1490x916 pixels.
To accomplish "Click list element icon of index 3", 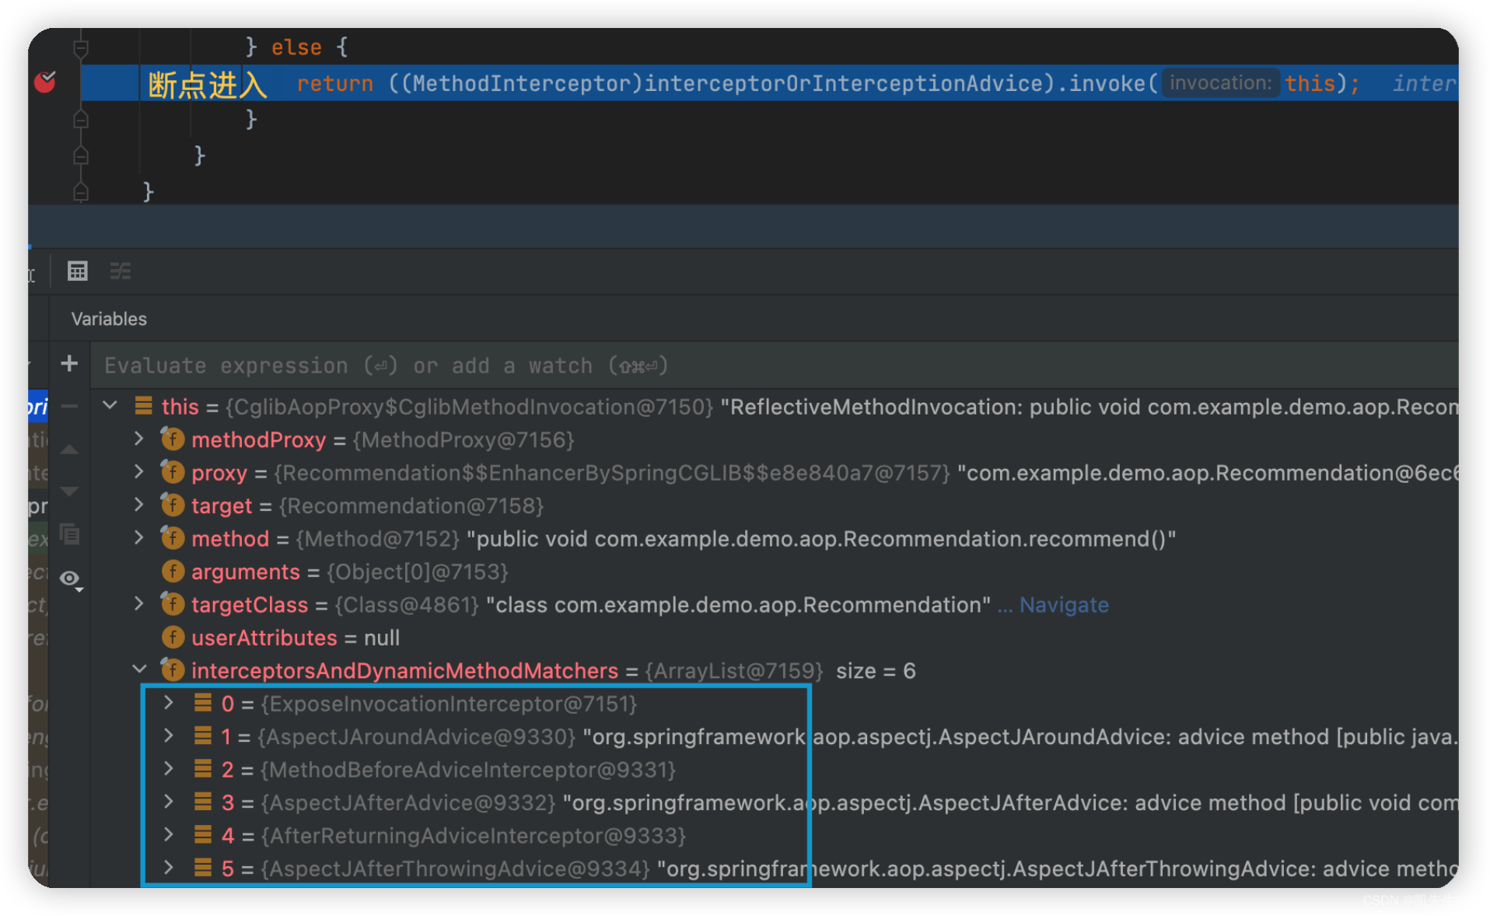I will click(x=203, y=802).
